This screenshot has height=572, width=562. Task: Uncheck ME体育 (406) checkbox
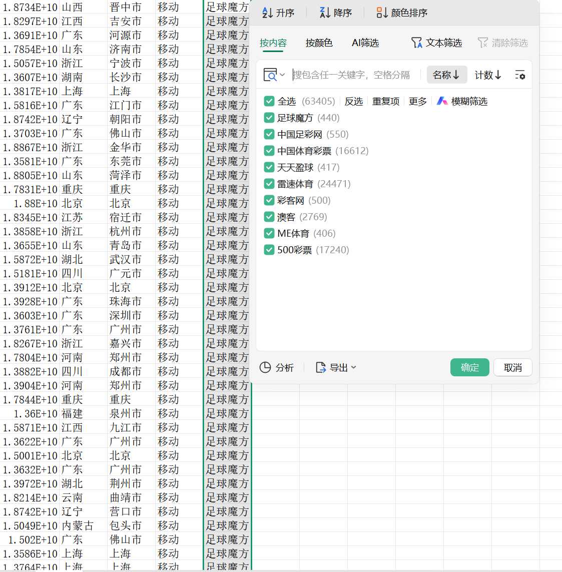point(269,233)
